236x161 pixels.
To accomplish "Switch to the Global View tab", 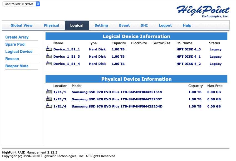I will coord(22,25).
